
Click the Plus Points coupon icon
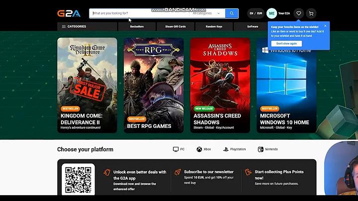pos(248,172)
